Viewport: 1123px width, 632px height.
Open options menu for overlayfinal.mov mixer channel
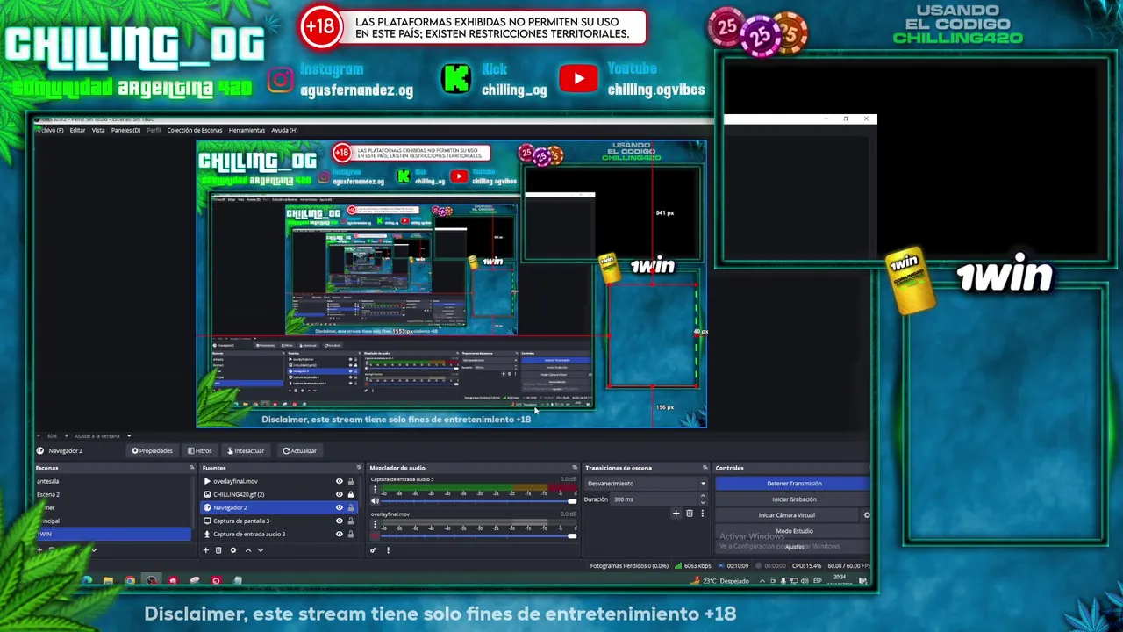[376, 524]
